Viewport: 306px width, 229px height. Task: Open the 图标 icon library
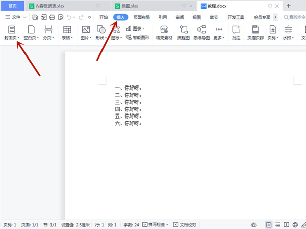[x=116, y=33]
